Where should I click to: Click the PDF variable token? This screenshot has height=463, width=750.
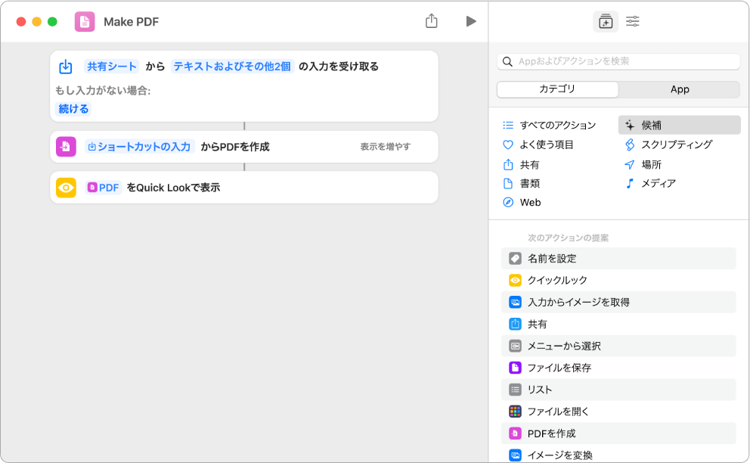tap(104, 188)
